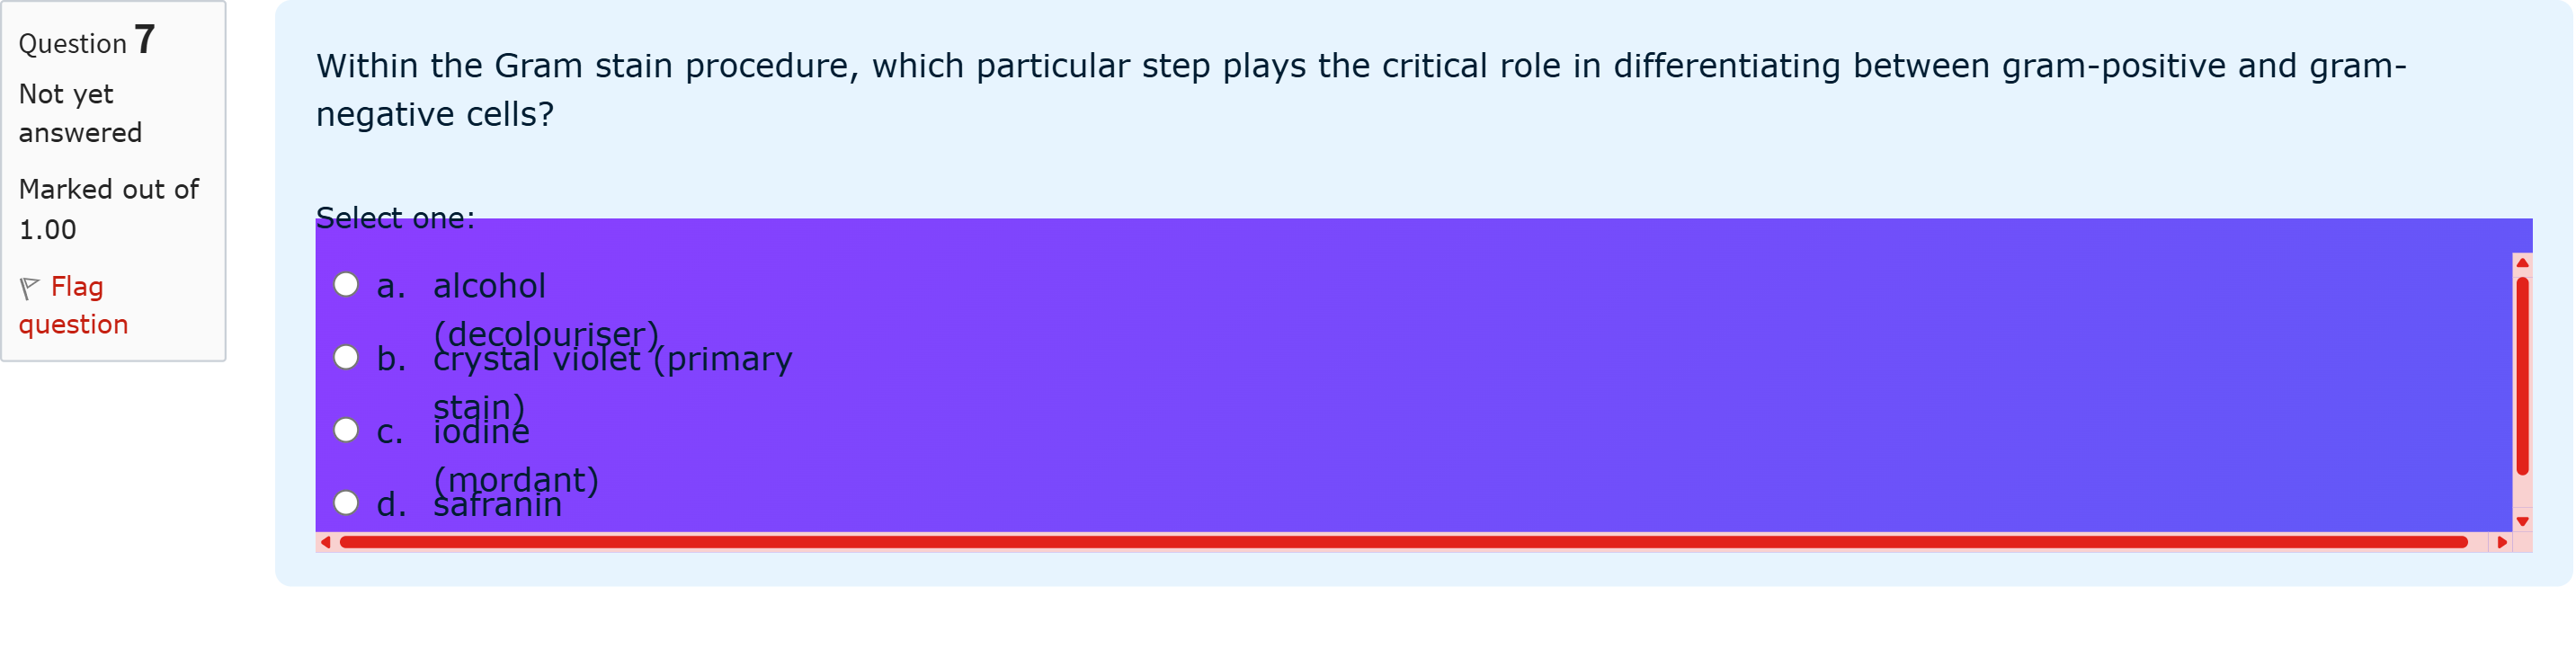Click the flag icon beside Flag question
Image resolution: width=2576 pixels, height=658 pixels.
[29, 288]
